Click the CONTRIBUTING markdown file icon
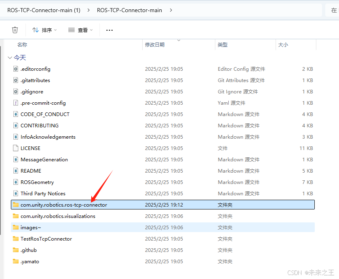 (x=16, y=125)
